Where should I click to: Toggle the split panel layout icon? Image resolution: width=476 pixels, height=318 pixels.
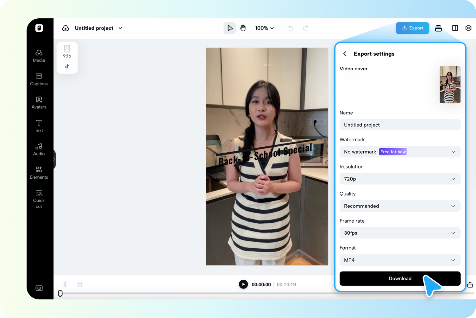[455, 28]
